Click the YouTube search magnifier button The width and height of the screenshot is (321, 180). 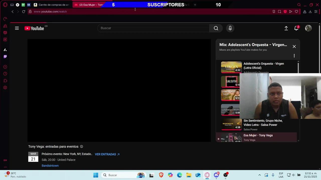tap(216, 28)
